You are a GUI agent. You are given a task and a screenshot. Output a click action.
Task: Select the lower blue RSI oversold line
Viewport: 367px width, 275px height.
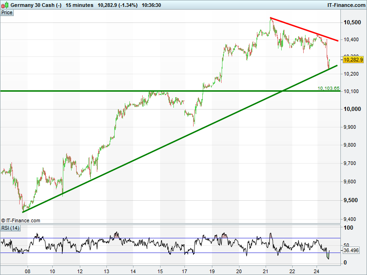170,253
